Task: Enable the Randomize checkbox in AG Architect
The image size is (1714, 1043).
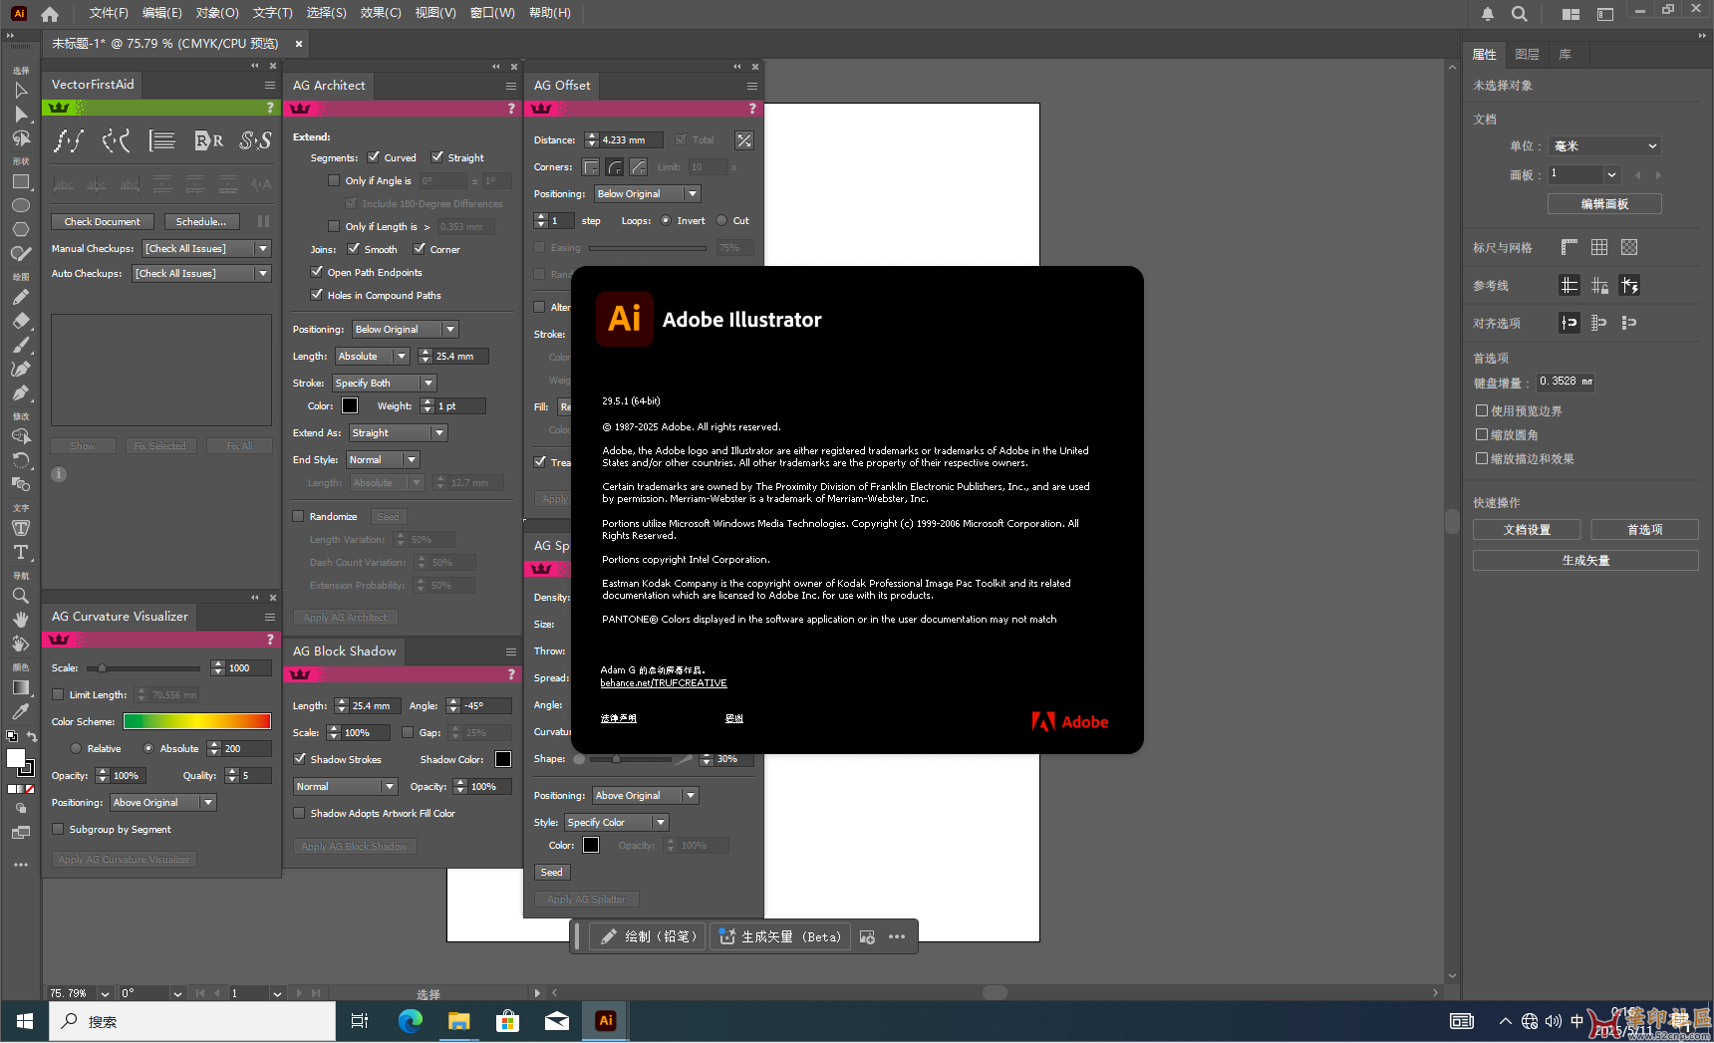Action: click(x=298, y=516)
